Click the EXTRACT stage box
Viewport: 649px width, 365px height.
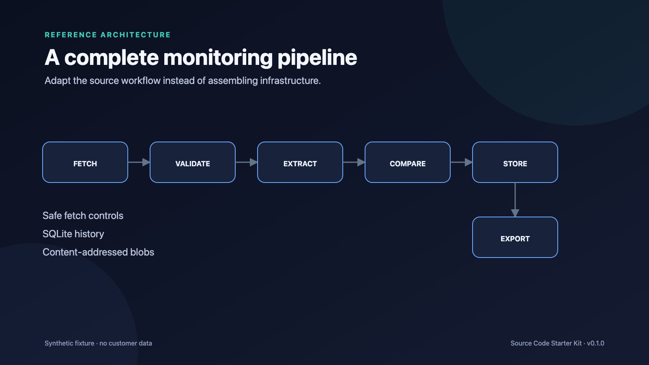(300, 162)
